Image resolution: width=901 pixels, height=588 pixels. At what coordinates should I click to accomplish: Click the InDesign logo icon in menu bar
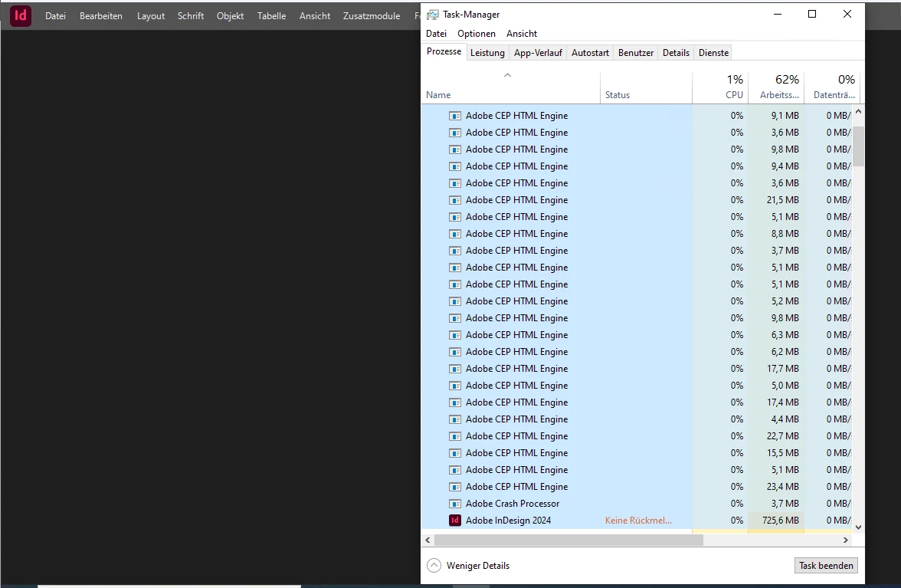[21, 15]
